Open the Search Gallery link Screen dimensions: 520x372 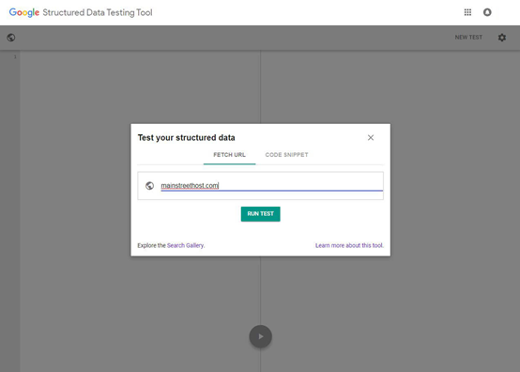click(186, 245)
